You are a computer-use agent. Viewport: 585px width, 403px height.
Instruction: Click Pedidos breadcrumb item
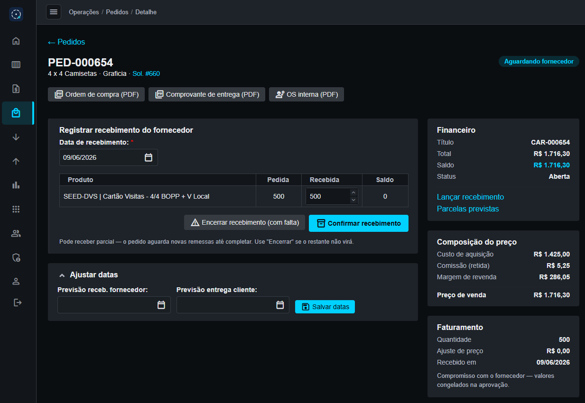117,12
